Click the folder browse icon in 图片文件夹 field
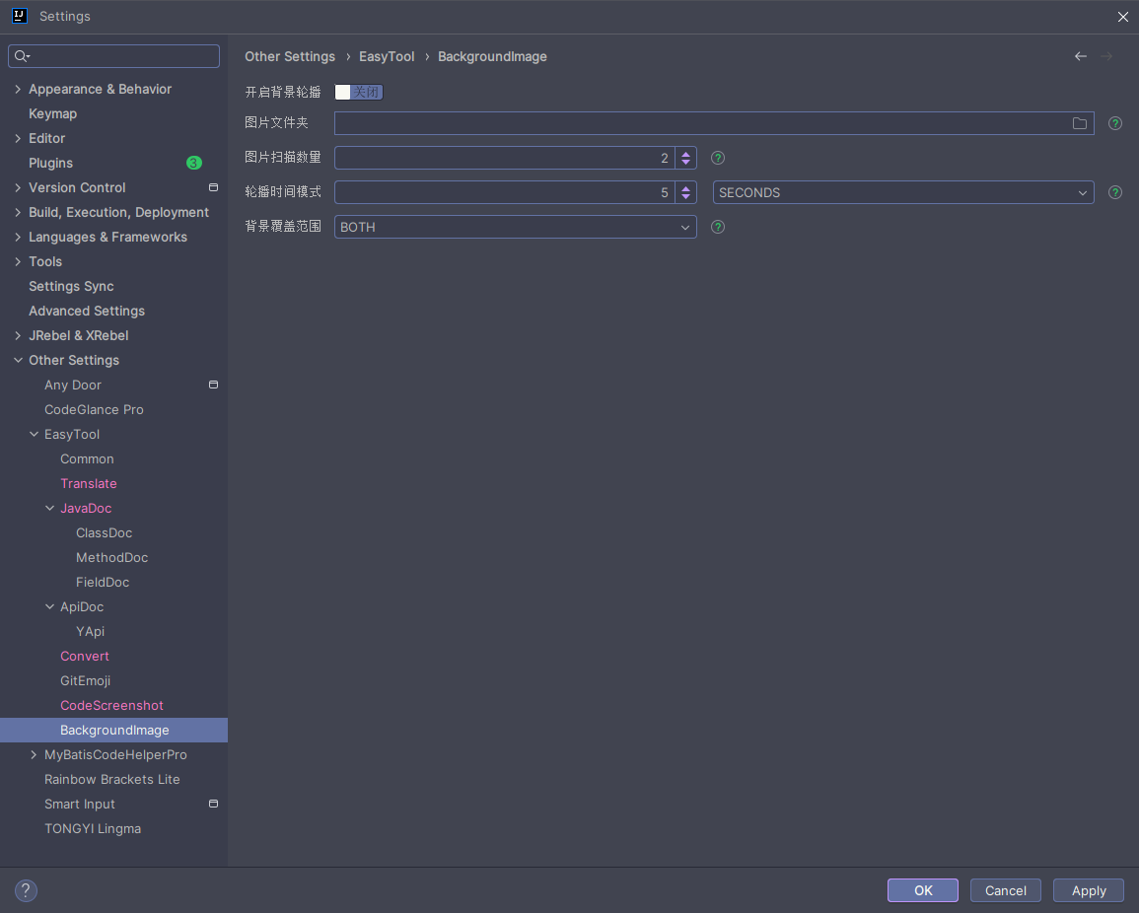The image size is (1139, 913). (1080, 123)
